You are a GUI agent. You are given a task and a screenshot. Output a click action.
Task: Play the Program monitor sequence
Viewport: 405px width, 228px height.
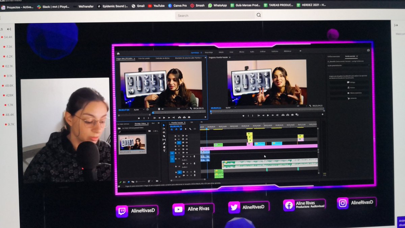tap(268, 115)
